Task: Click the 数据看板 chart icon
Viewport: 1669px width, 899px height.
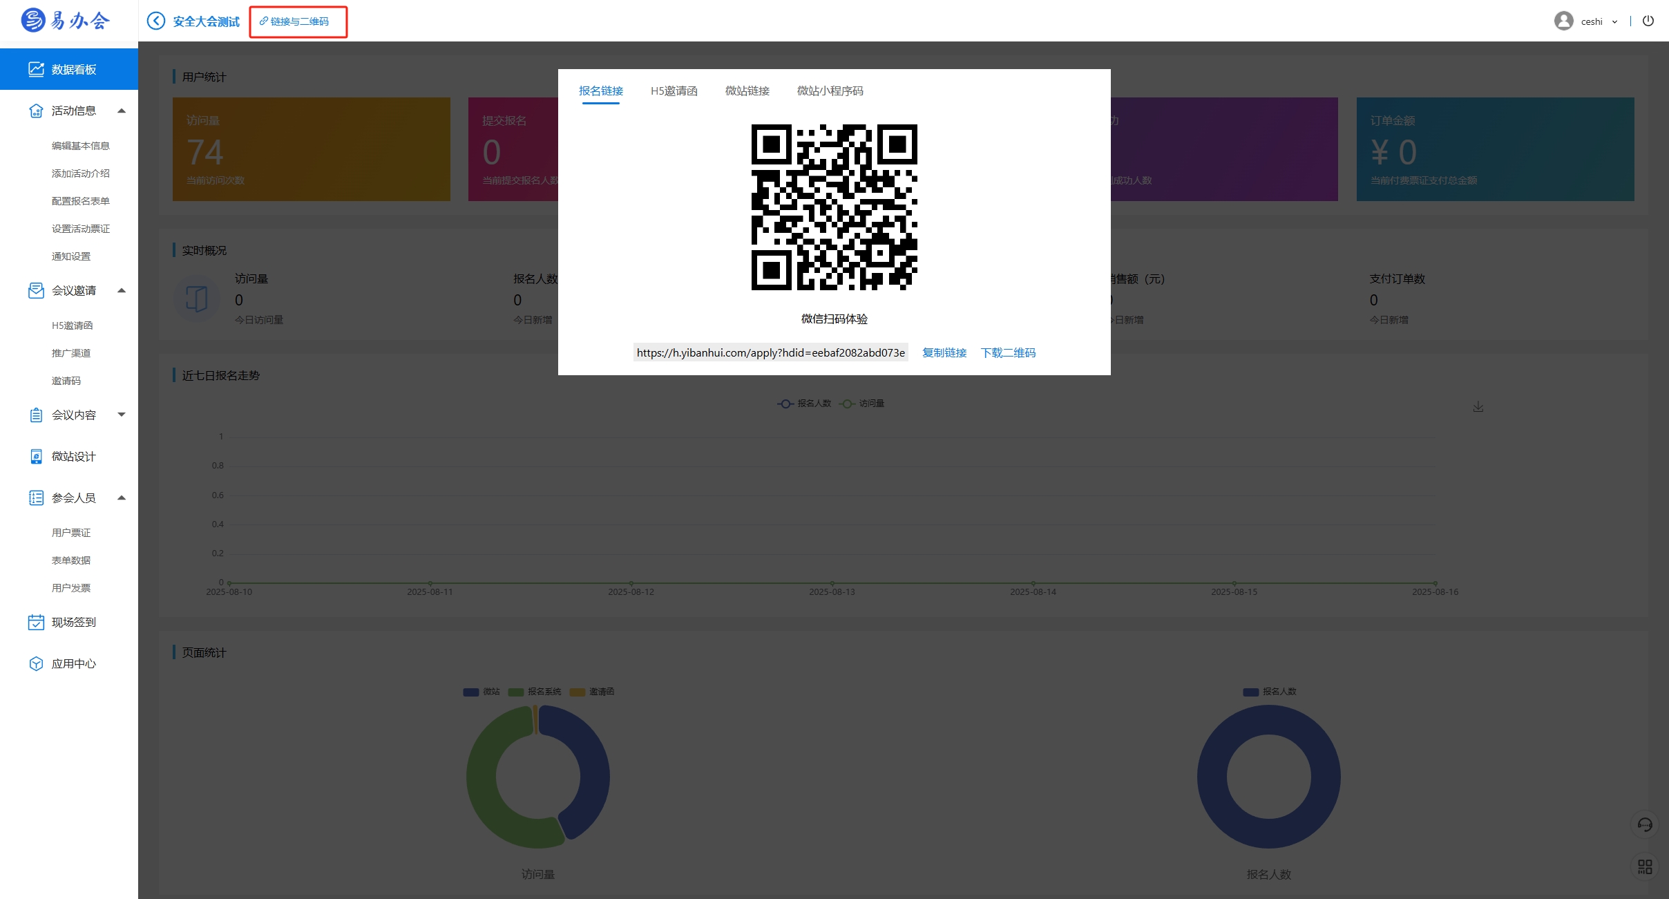Action: coord(36,69)
